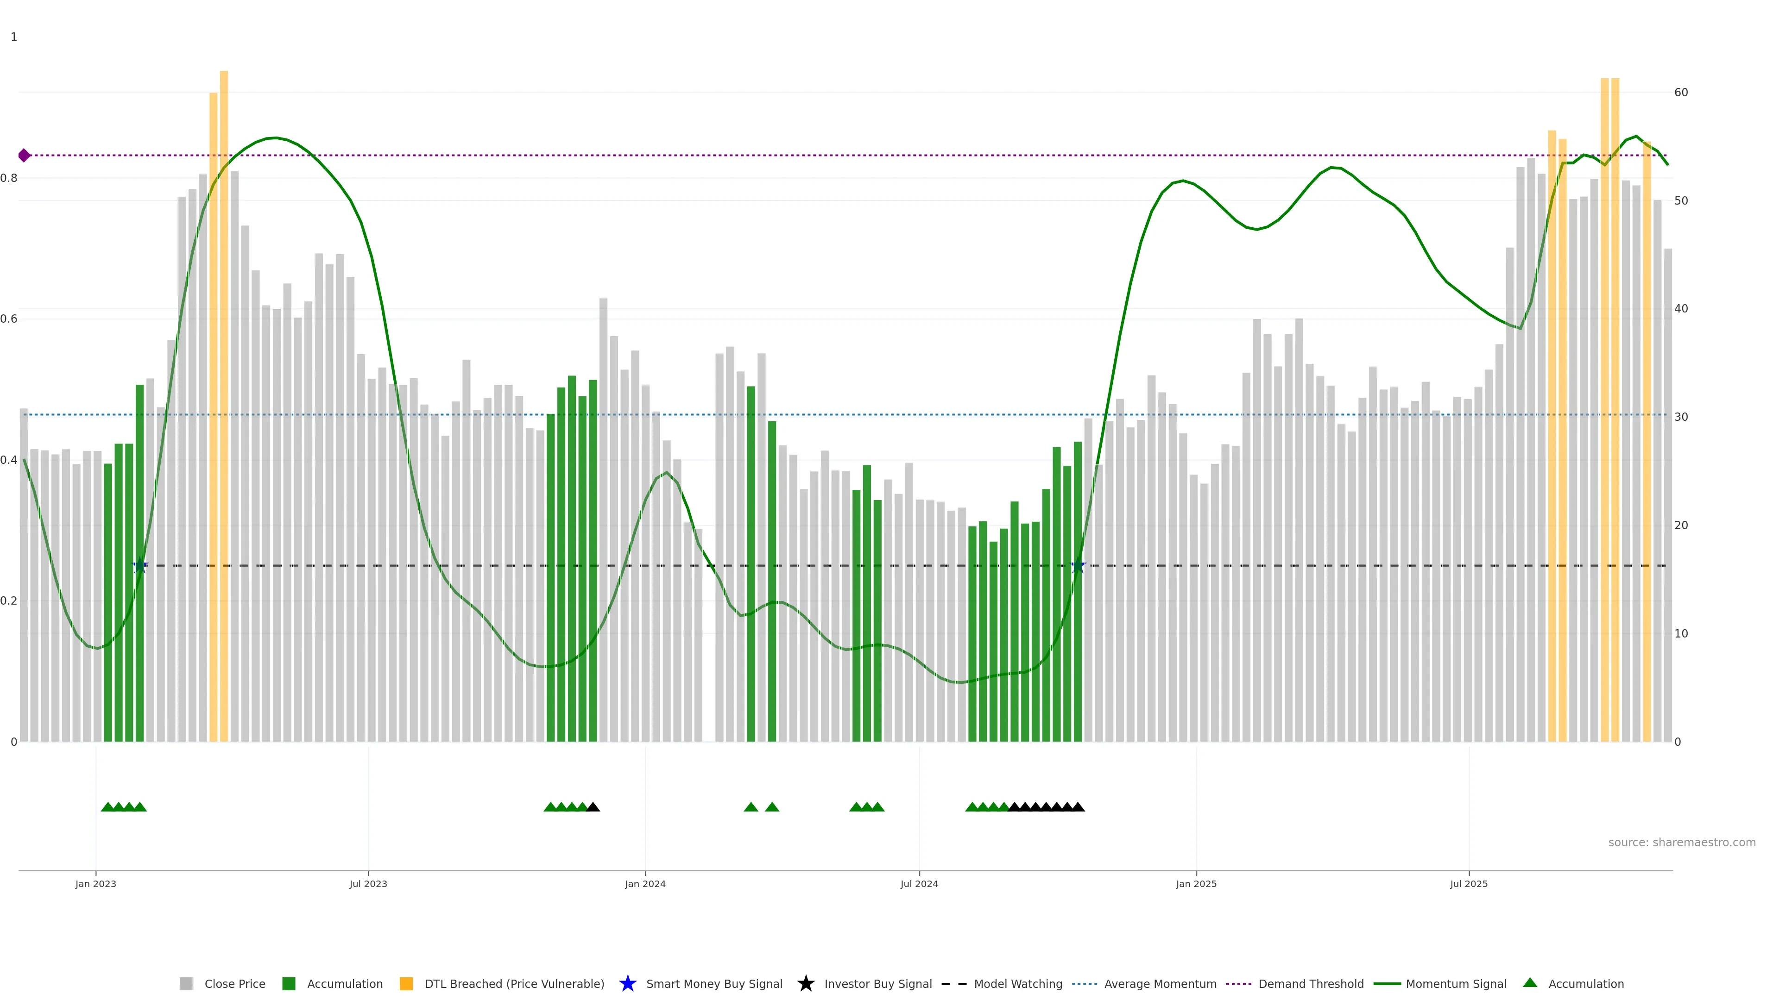Click the Jan 2025 axis label
This screenshot has height=1000, width=1779.
(1196, 883)
